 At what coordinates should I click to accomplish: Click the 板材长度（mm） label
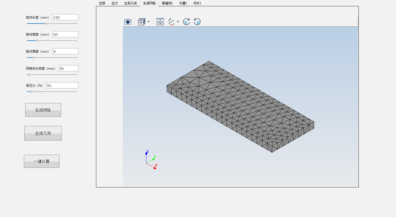pos(37,18)
